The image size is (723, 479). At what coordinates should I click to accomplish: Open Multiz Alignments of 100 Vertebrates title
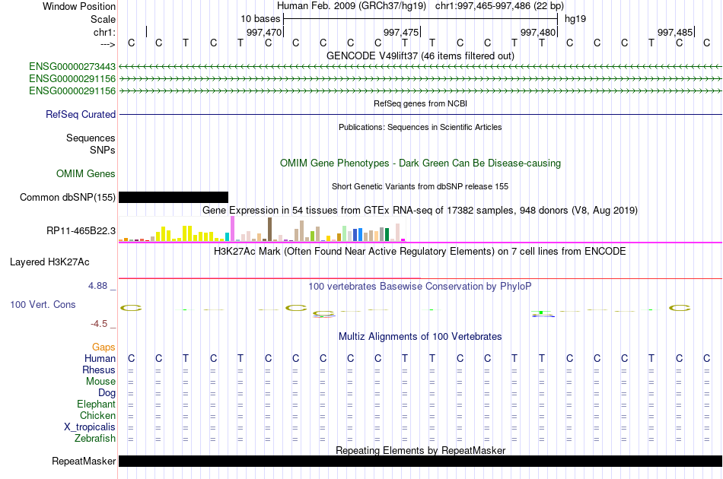(420, 337)
